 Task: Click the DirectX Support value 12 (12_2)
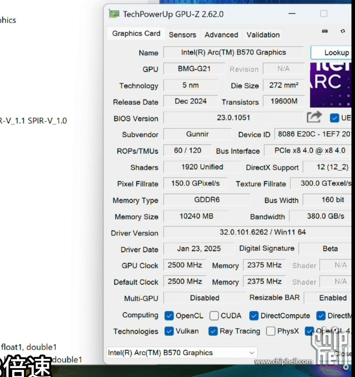(327, 167)
